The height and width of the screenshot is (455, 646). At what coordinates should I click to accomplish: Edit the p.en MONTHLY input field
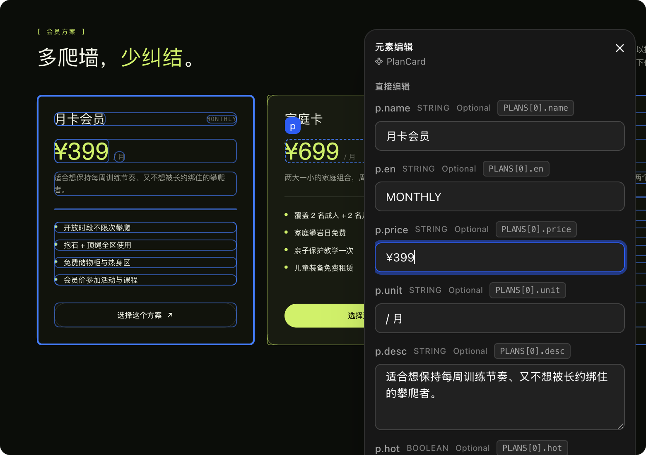point(499,196)
